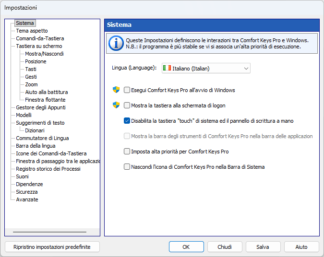The width and height of the screenshot is (324, 257).
Task: Go to Gestore degli Appunti
Action: (41, 107)
